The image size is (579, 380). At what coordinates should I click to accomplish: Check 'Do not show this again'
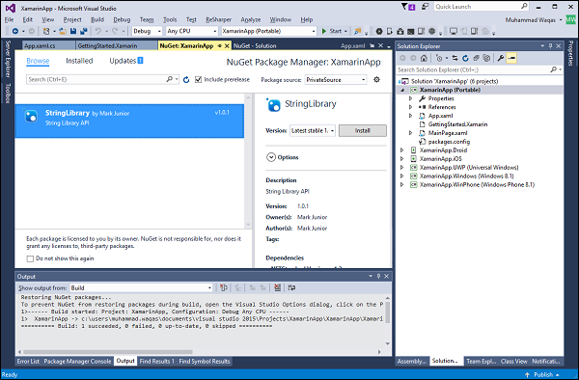pyautogui.click(x=30, y=258)
